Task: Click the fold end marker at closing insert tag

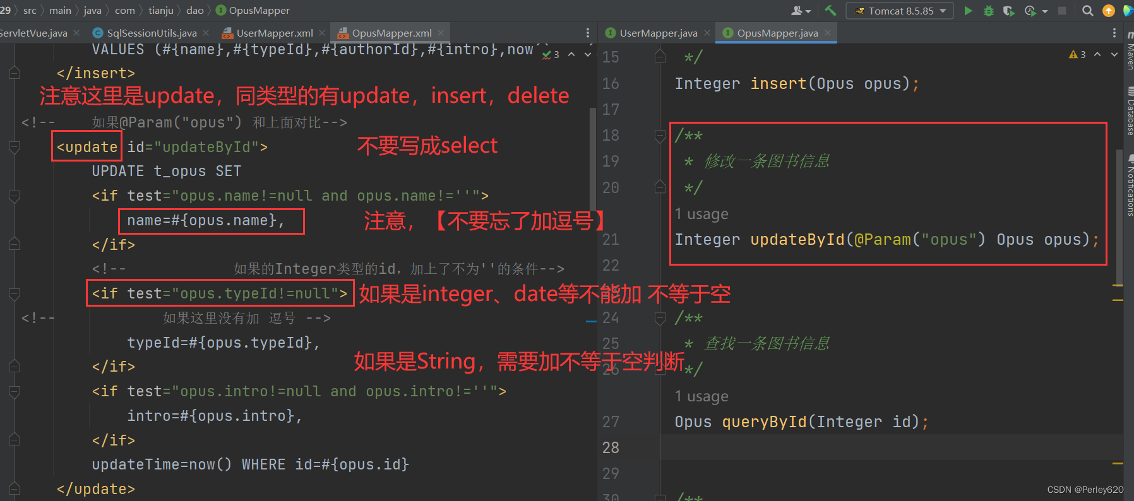Action: click(x=15, y=73)
